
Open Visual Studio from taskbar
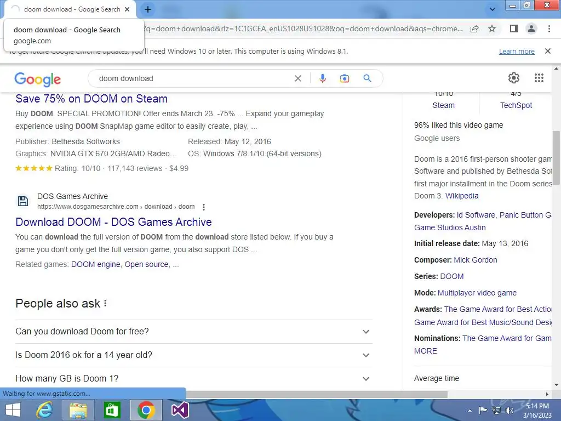(x=180, y=410)
